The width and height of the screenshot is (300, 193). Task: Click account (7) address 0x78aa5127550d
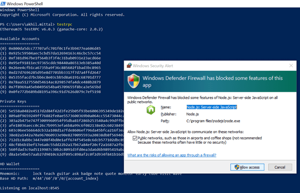click(x=55, y=82)
